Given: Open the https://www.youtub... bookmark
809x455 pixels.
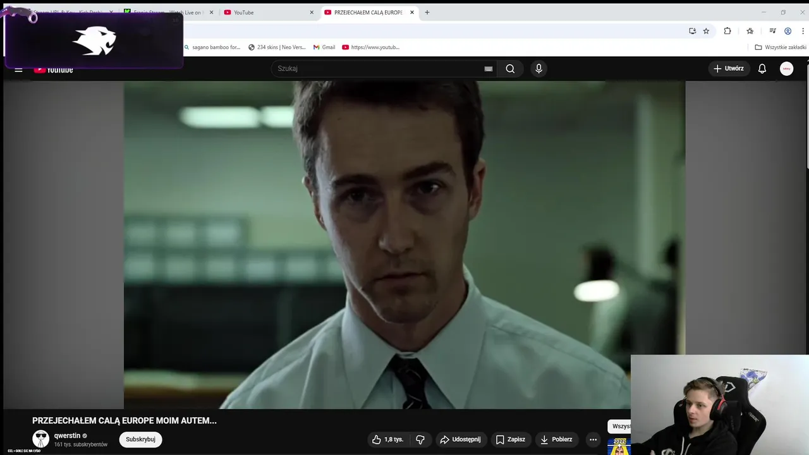Looking at the screenshot, I should 370,47.
